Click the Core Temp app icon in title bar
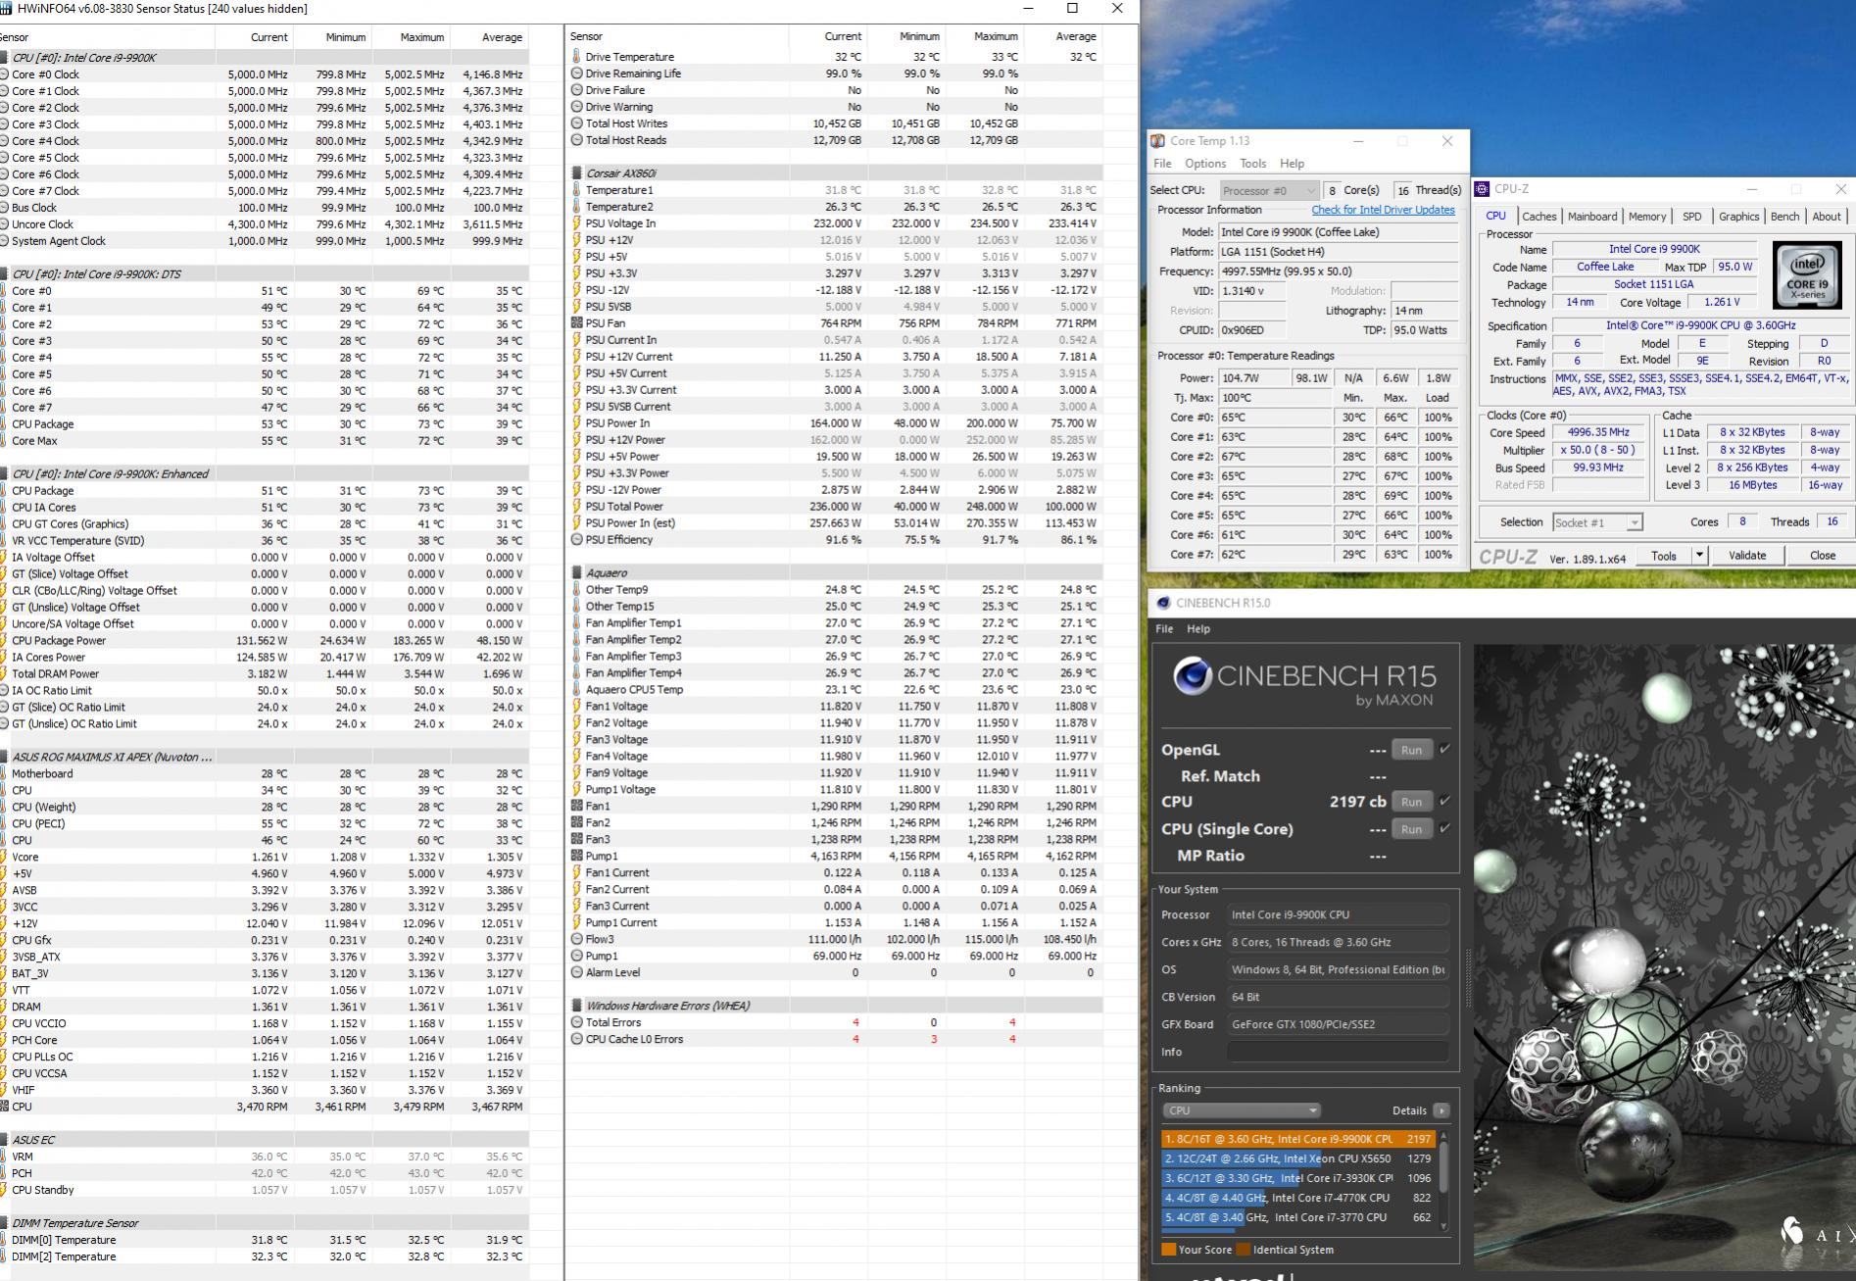The image size is (1856, 1281). [x=1158, y=141]
